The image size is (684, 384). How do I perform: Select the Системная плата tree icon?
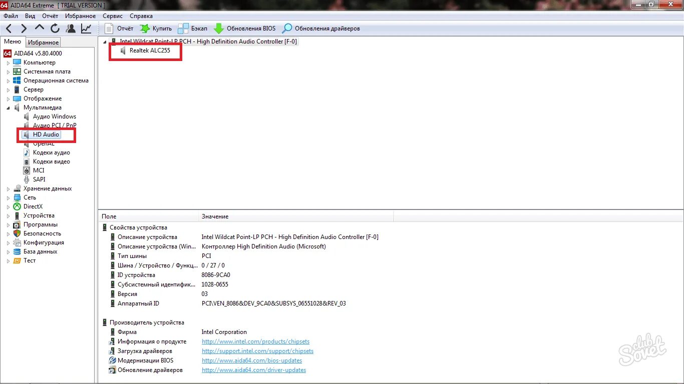point(17,71)
